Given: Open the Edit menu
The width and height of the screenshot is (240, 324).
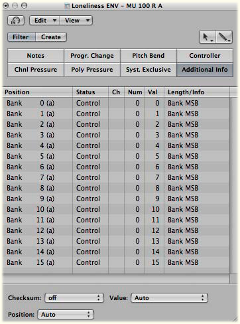Looking at the screenshot, I should 44,21.
